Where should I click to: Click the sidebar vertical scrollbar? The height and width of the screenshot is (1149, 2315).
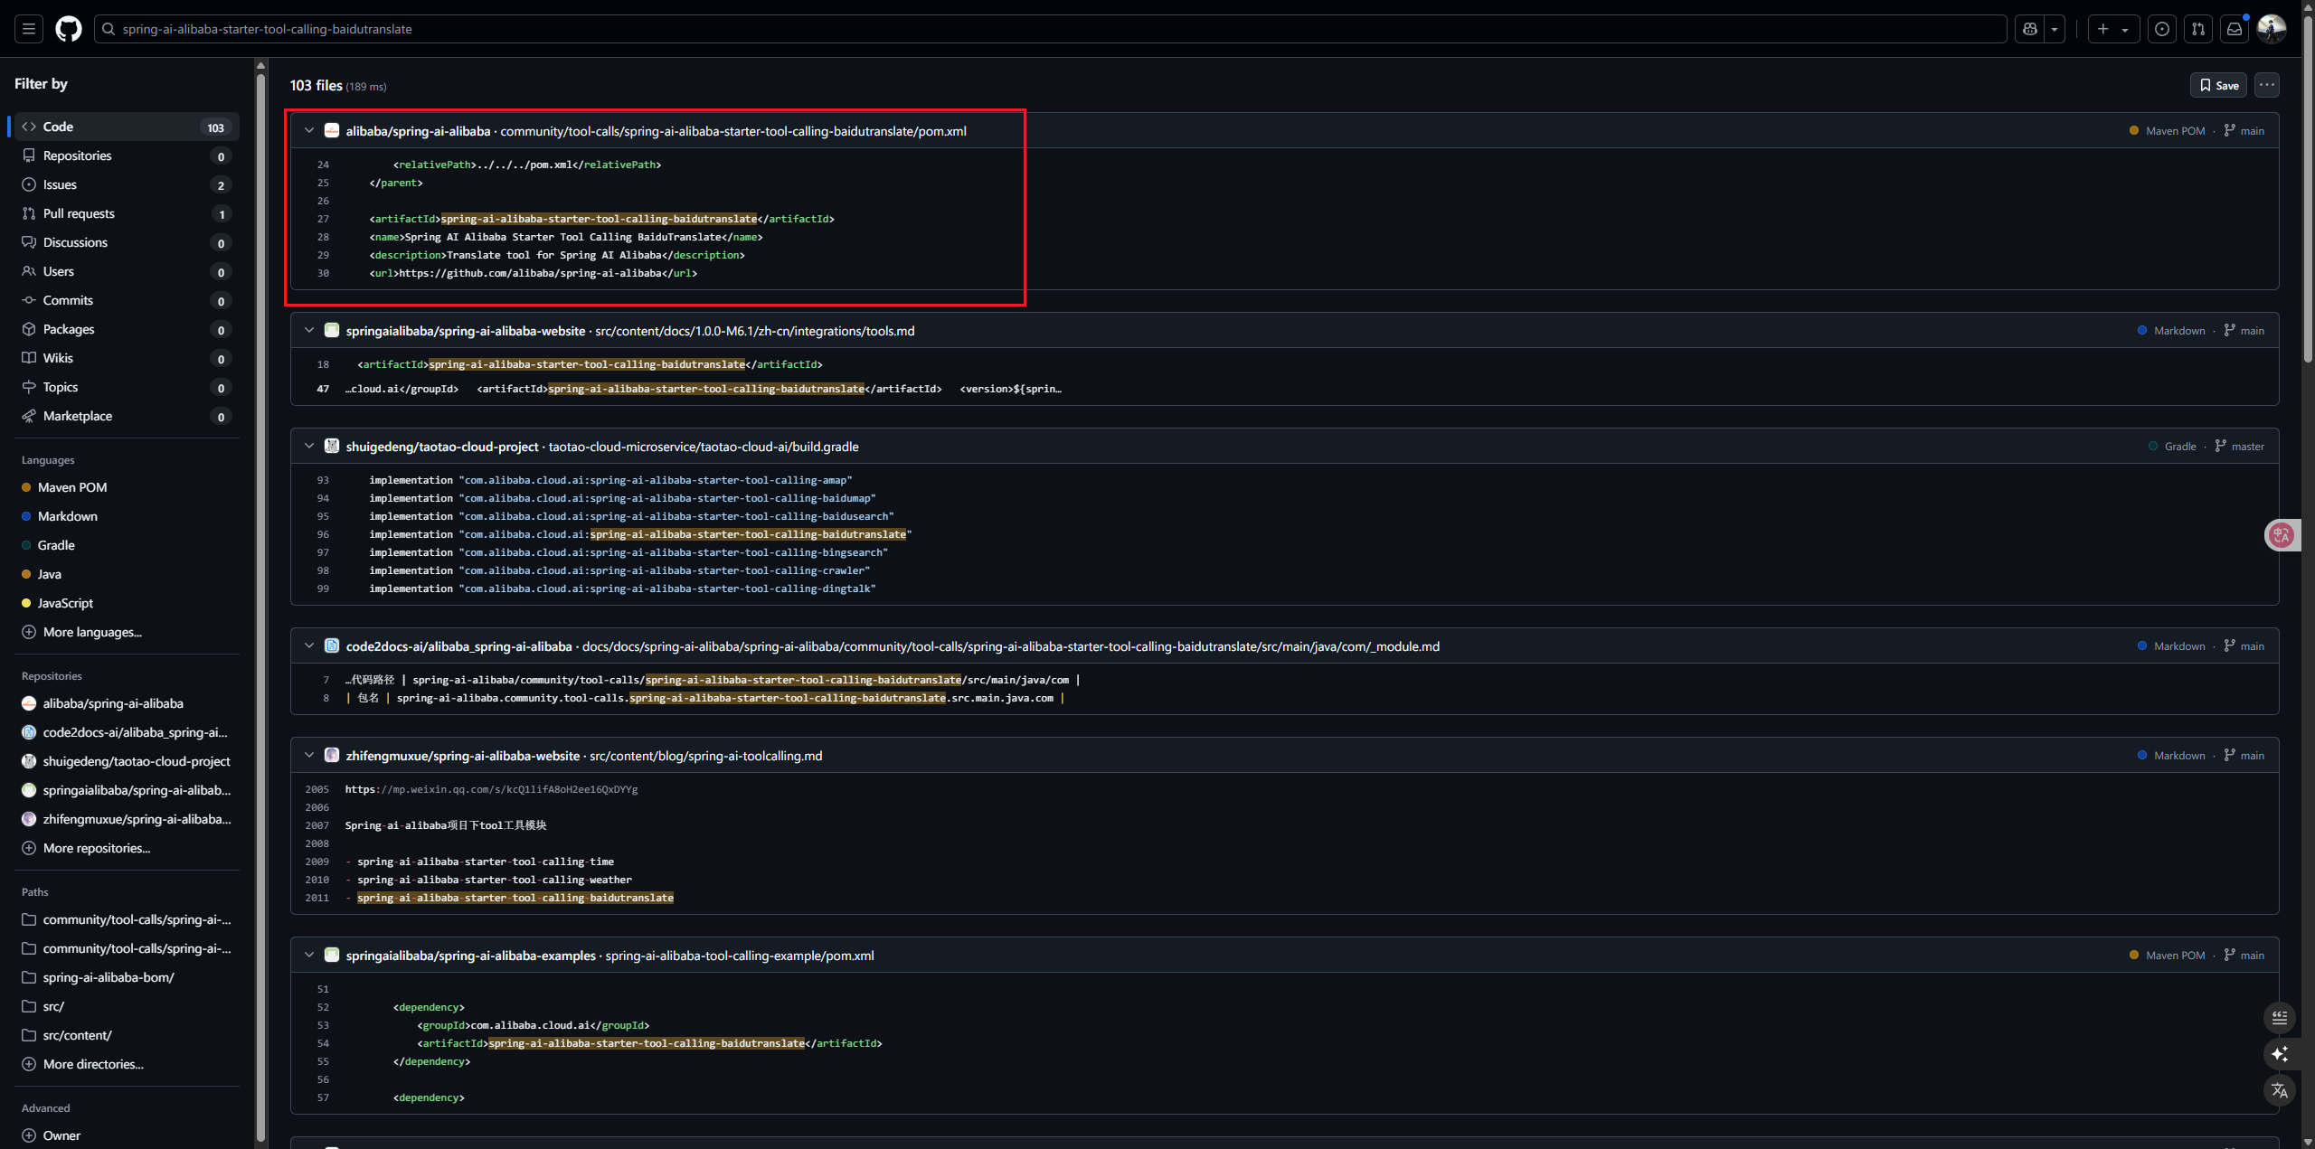[x=260, y=606]
